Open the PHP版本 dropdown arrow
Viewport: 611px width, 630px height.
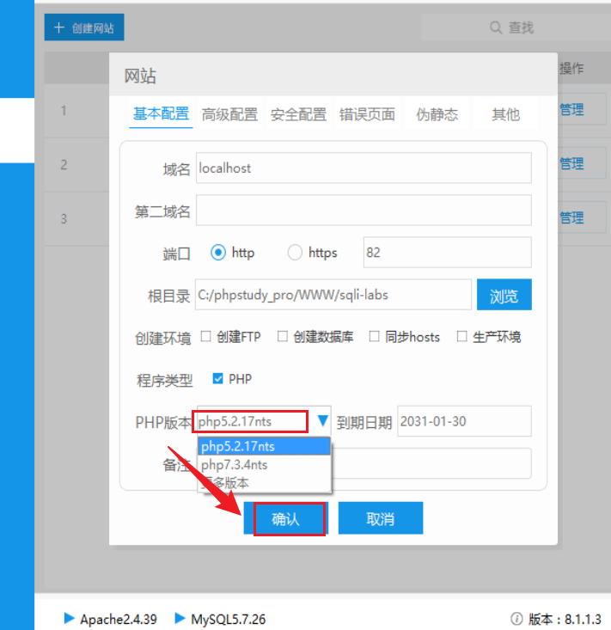(x=322, y=420)
